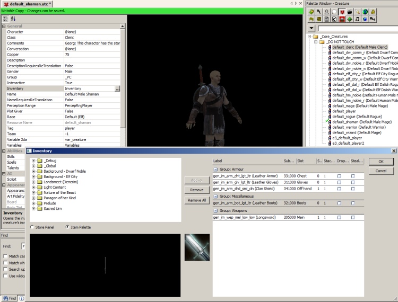This screenshot has height=302, width=398.
Task: Click the Longsword item thumbnail icon
Action: click(x=197, y=247)
